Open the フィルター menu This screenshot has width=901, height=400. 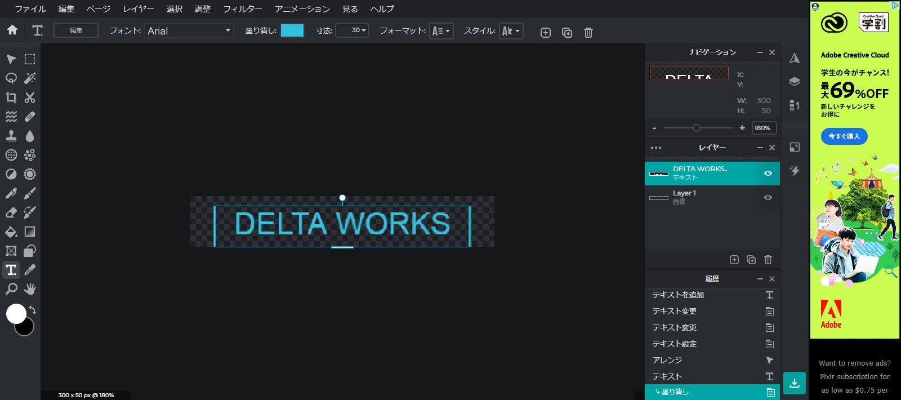(x=242, y=9)
